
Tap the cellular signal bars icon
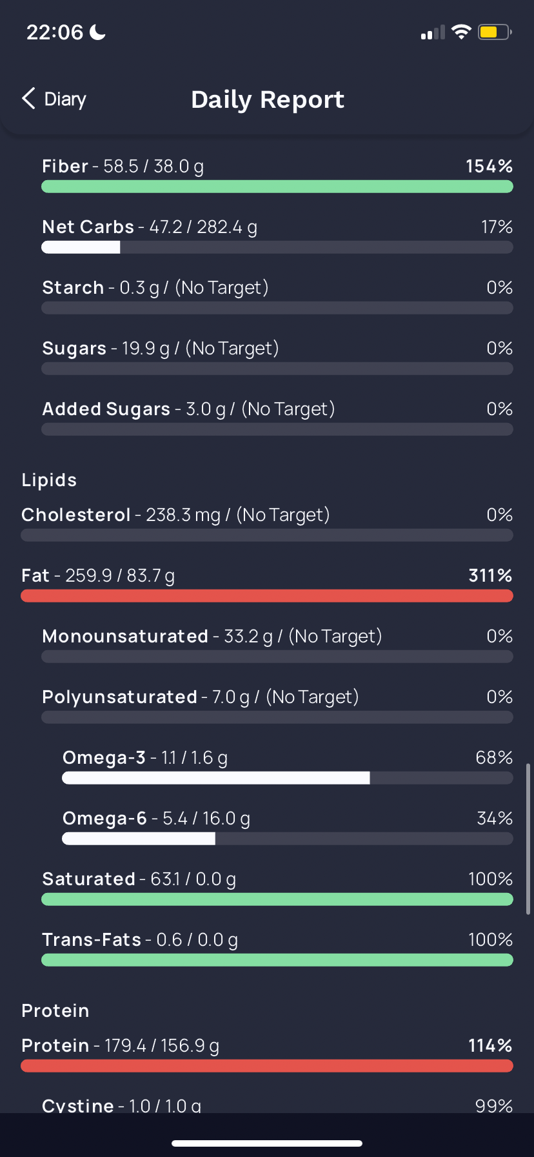pyautogui.click(x=432, y=32)
